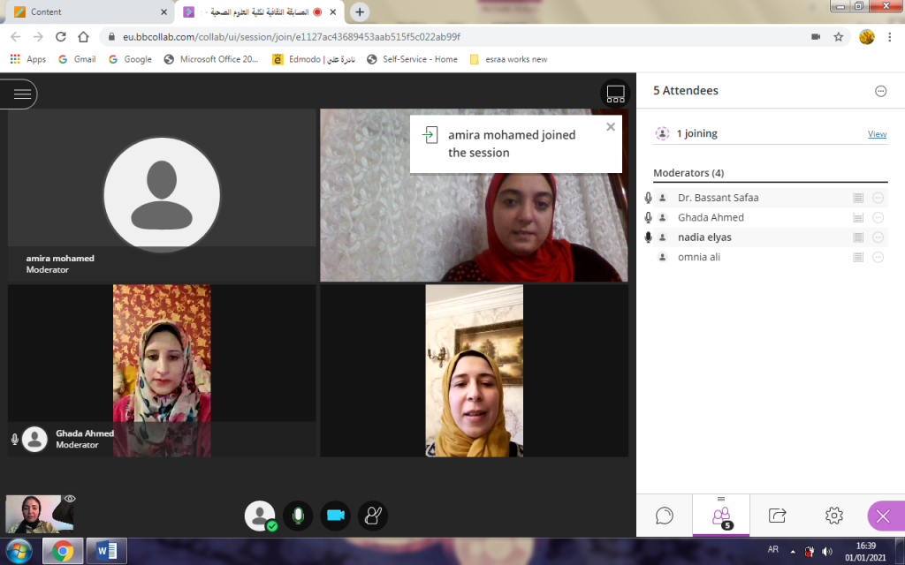Open the My Settings gear tab
Viewport: 905px width, 565px height.
[x=834, y=516]
